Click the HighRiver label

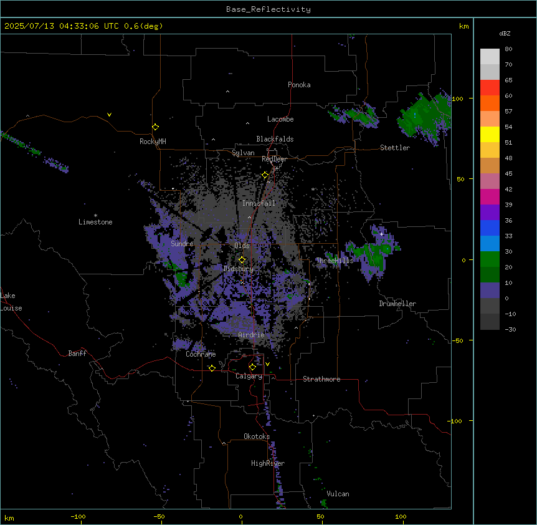pyautogui.click(x=268, y=463)
